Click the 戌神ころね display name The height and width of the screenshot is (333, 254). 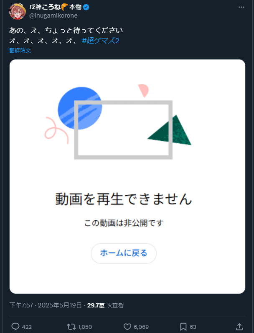[x=45, y=7]
